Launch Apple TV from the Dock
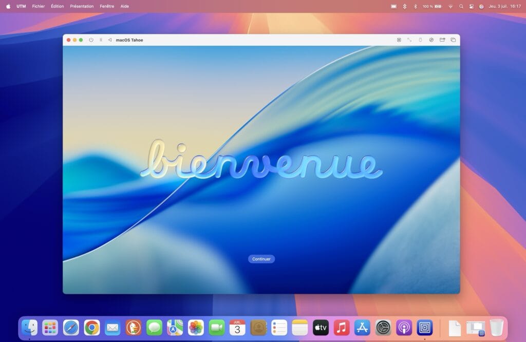The width and height of the screenshot is (526, 342). click(321, 328)
